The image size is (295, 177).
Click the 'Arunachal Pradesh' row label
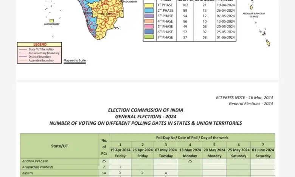(x=37, y=167)
